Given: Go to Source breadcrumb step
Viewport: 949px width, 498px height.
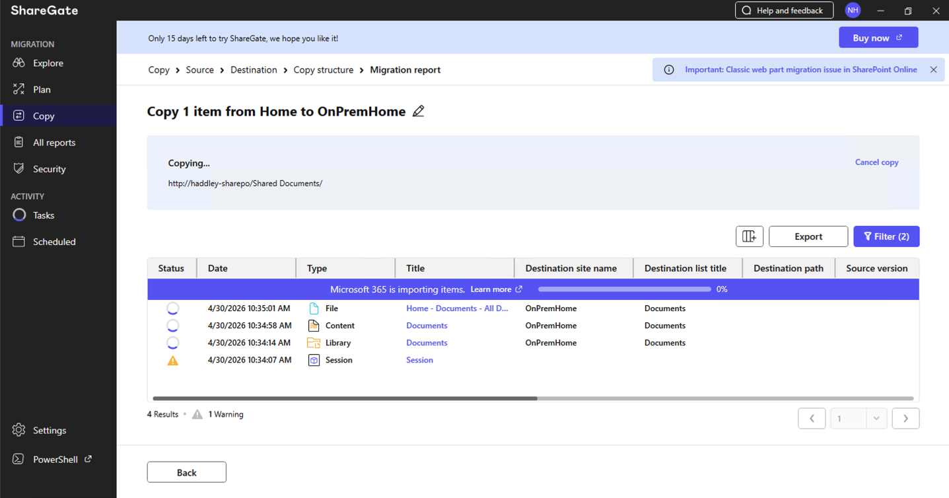Looking at the screenshot, I should point(199,69).
